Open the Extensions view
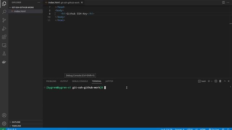 click(x=4, y=37)
